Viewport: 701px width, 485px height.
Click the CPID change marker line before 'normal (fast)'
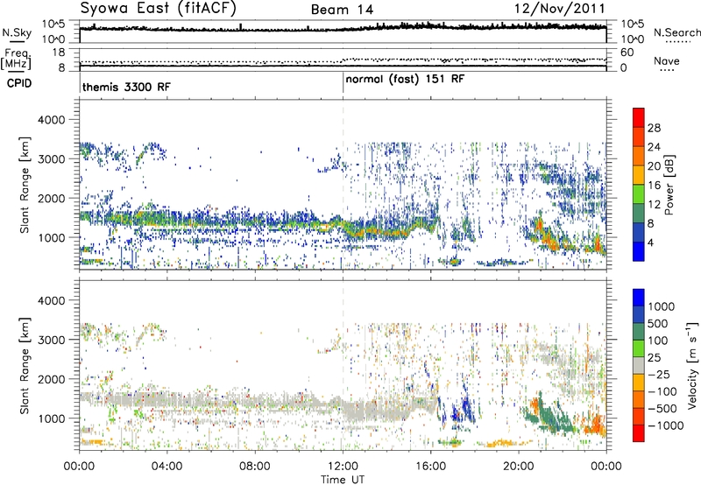click(x=343, y=83)
